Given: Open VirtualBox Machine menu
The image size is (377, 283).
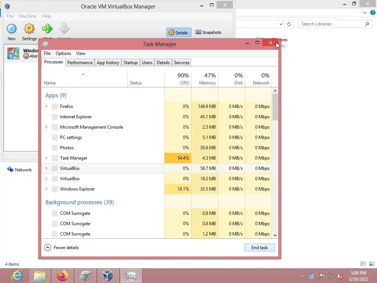Looking at the screenshot, I should (x=28, y=16).
